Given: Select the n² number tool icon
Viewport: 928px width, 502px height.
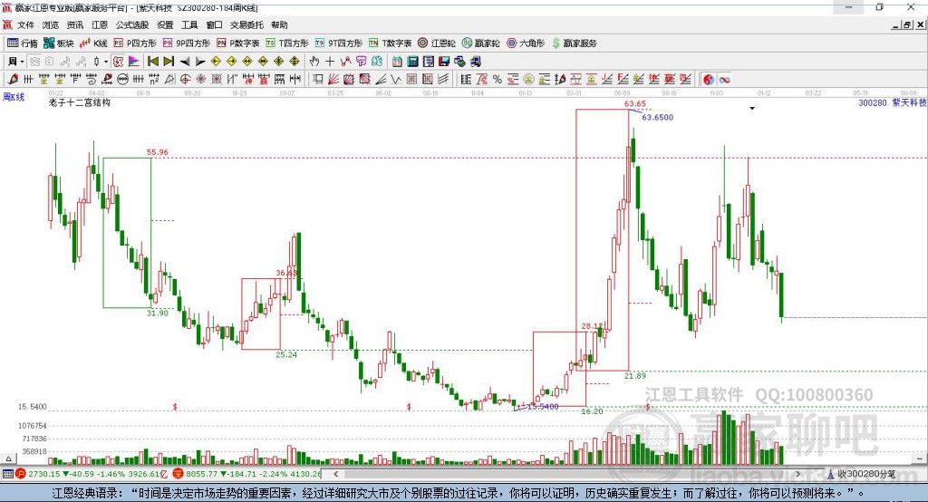Looking at the screenshot, I should point(154,80).
